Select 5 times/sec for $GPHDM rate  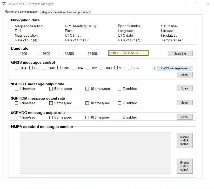51,103
